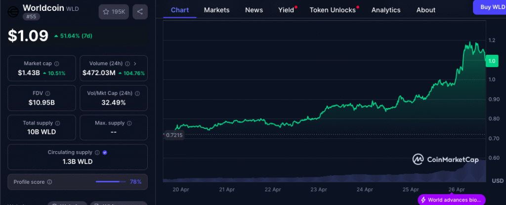Select the Analytics tab
This screenshot has width=506, height=205.
[x=386, y=10]
